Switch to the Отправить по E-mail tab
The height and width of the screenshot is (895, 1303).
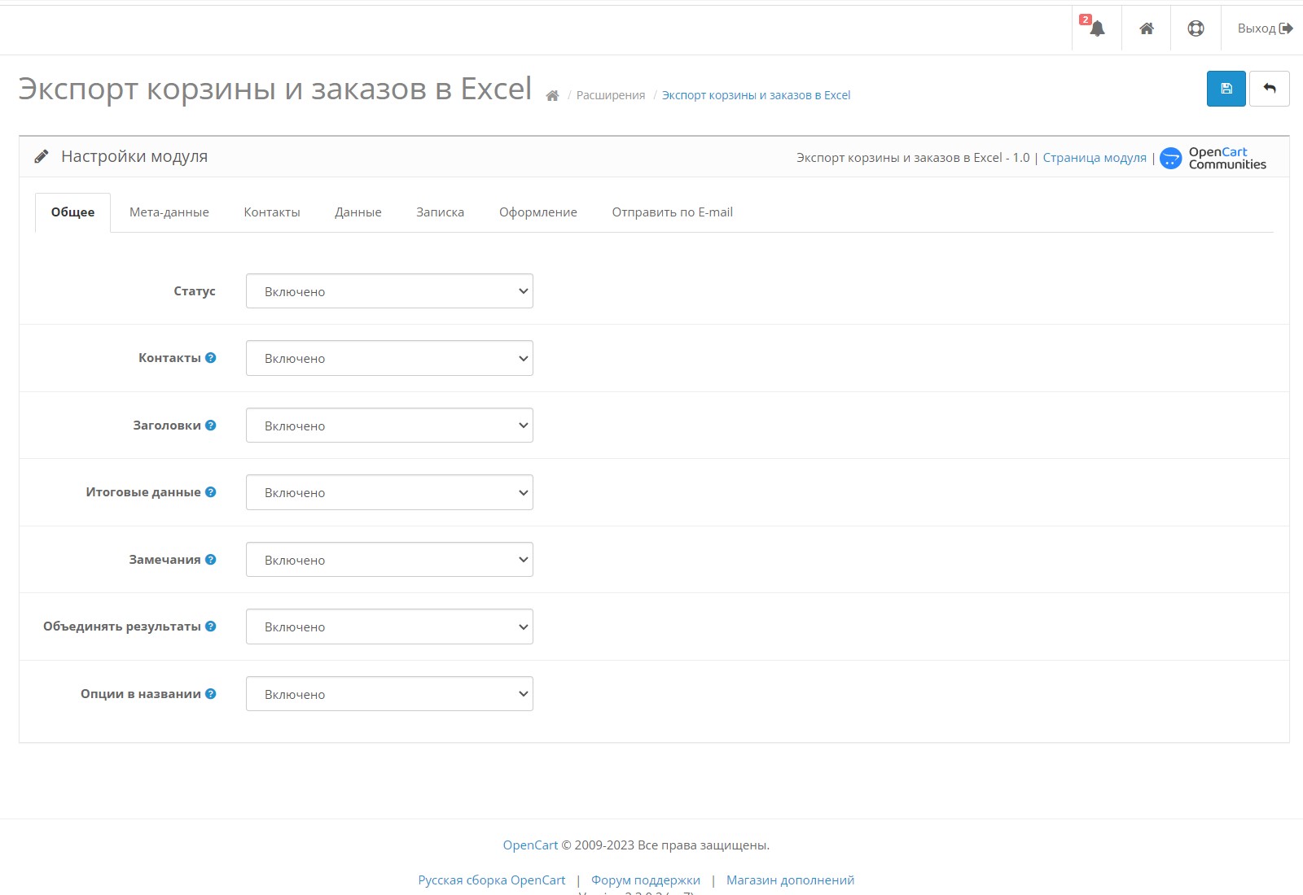[673, 212]
